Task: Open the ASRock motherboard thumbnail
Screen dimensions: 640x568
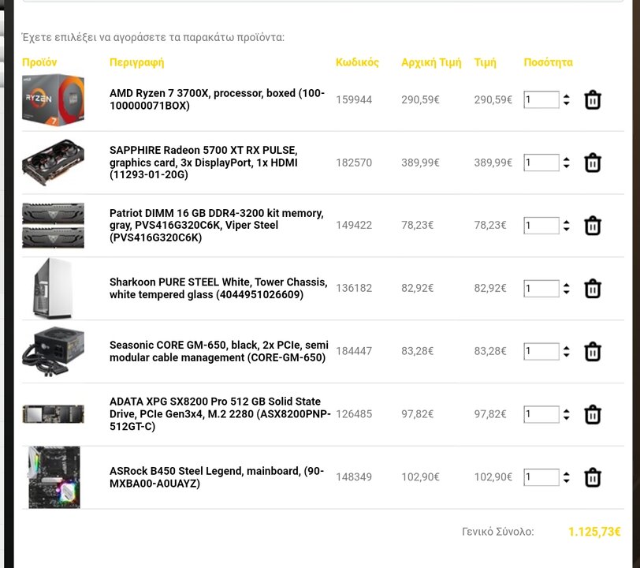Action: pyautogui.click(x=54, y=477)
